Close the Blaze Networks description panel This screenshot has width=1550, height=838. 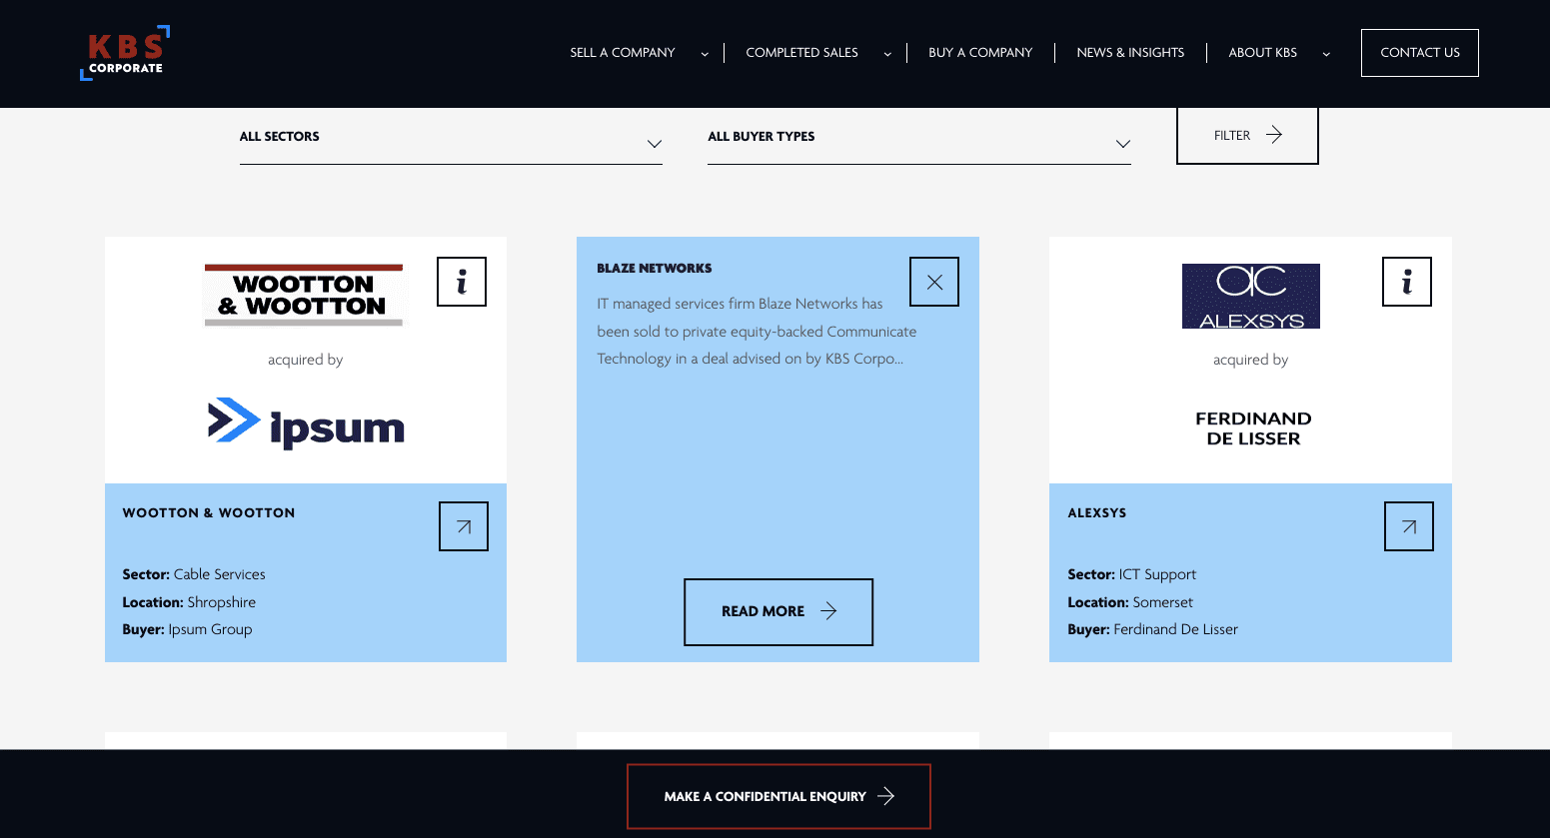tap(933, 282)
